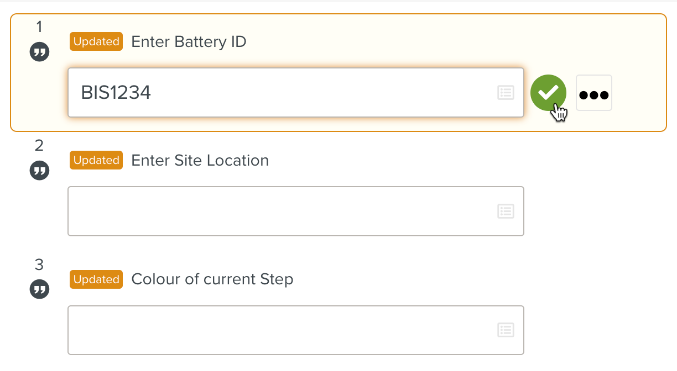The image size is (677, 371).
Task: Click step number 1
Action: coord(39,26)
